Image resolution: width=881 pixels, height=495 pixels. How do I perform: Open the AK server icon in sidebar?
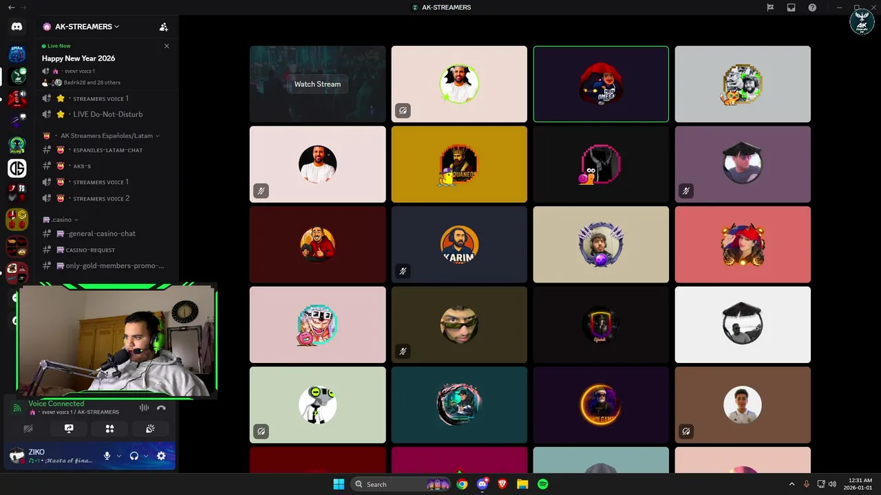coord(17,76)
